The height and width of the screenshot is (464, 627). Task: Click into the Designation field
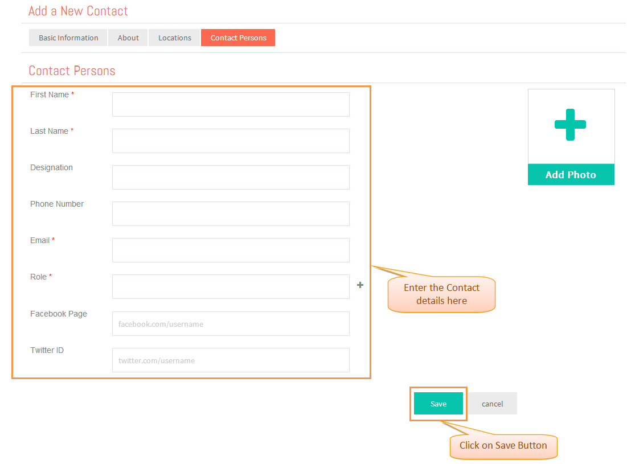point(231,177)
